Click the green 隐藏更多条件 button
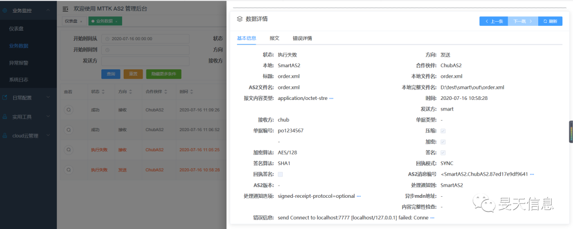 point(164,74)
